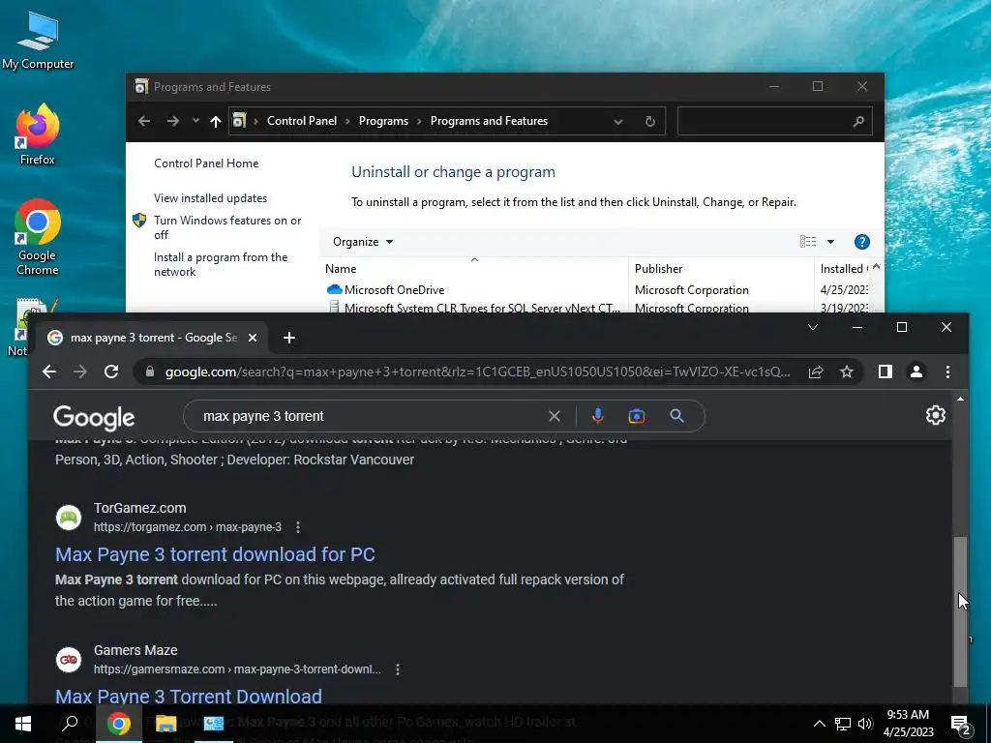The image size is (991, 743).
Task: Toggle the Chrome side panel
Action: pos(885,371)
